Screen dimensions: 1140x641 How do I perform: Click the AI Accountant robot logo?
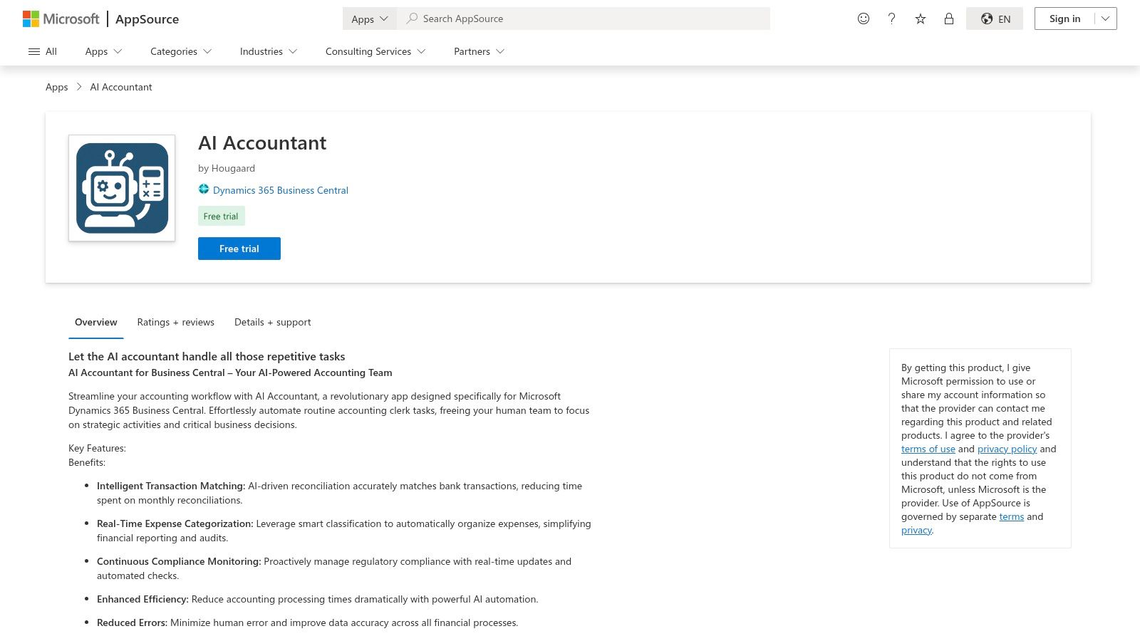click(x=121, y=187)
